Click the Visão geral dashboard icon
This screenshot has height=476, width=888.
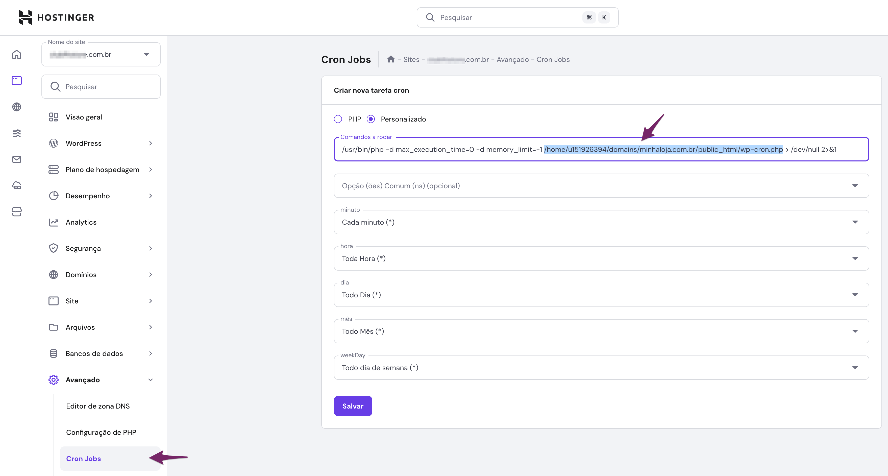click(x=54, y=117)
